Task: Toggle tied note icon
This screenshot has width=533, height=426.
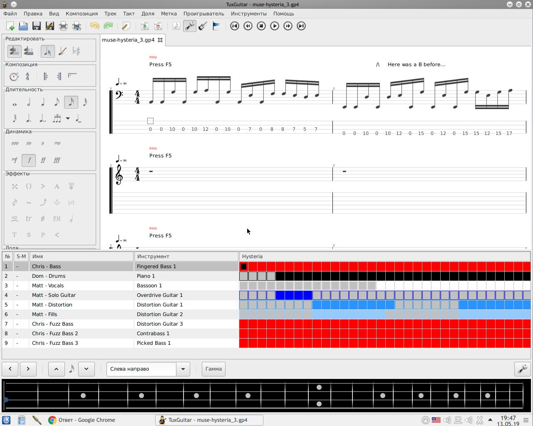Action: (79, 119)
